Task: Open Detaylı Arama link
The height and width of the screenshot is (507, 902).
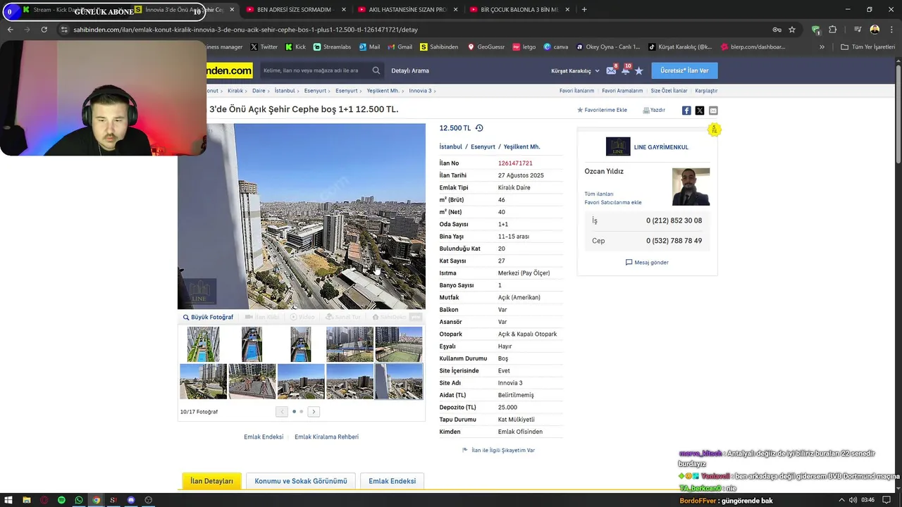Action: click(x=410, y=70)
